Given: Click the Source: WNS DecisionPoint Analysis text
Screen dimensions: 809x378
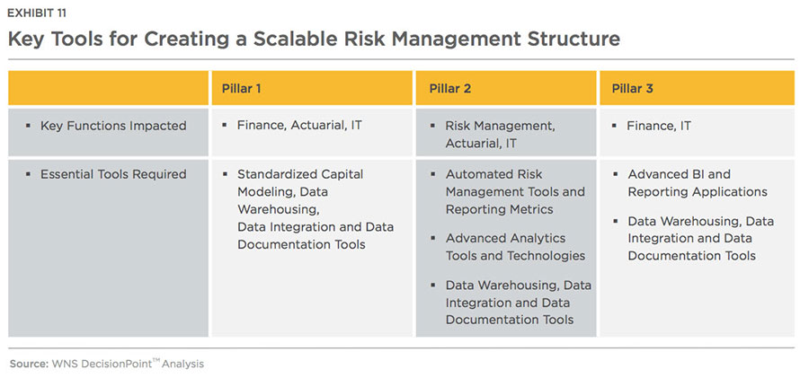Looking at the screenshot, I should [x=107, y=364].
